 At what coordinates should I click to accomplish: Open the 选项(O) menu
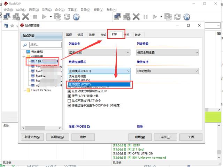click(34, 10)
